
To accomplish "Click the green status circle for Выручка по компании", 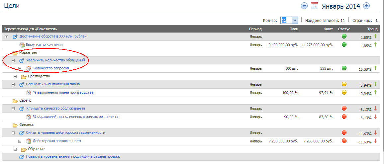I will point(344,44).
